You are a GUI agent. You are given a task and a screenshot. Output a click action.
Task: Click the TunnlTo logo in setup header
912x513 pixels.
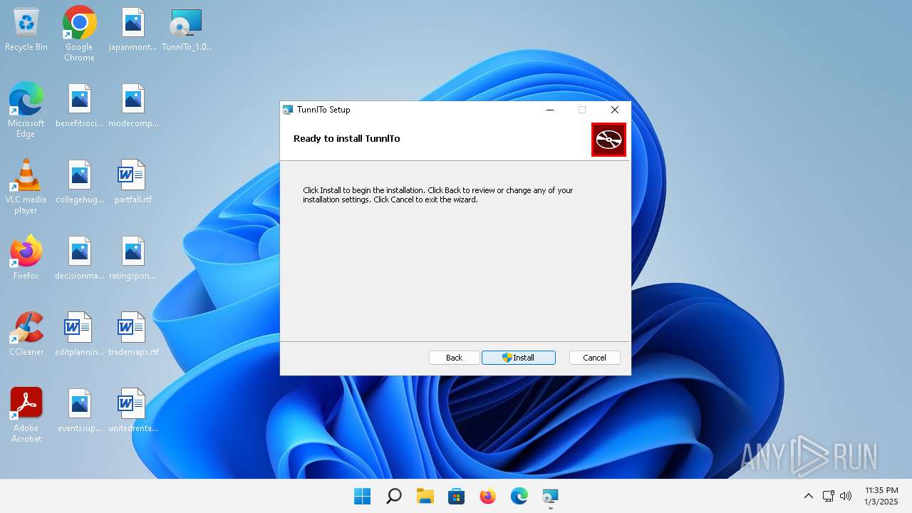pyautogui.click(x=608, y=140)
